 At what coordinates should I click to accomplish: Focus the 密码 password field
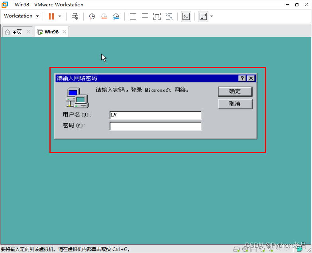pos(156,126)
